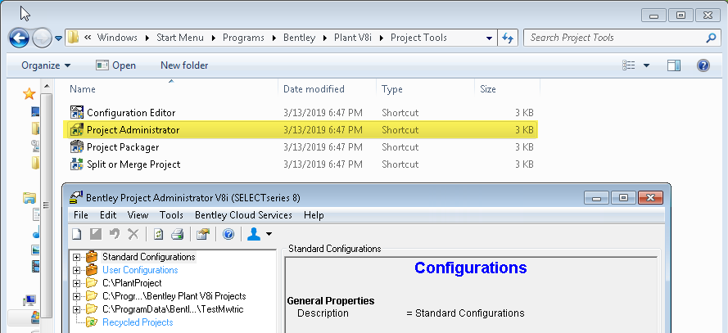Click the Configuration Editor shortcut icon
728x333 pixels.
[x=76, y=112]
